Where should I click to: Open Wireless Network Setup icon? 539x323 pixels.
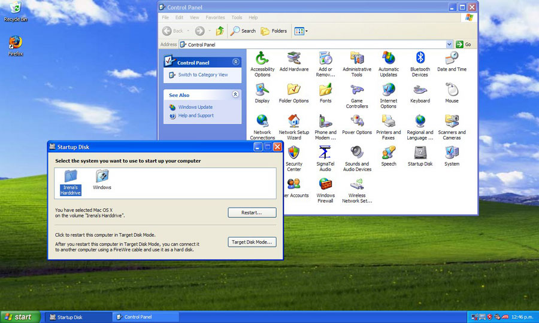357,190
